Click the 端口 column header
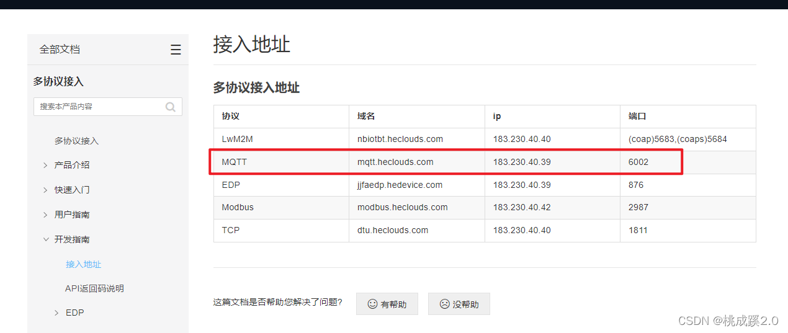The image size is (788, 333). pos(688,117)
